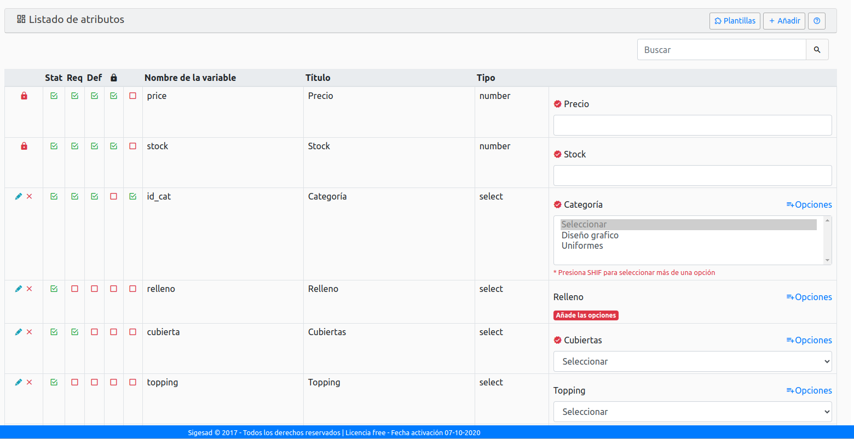Click the variable name relleno
Screen dimensions: 854x439
[161, 289]
